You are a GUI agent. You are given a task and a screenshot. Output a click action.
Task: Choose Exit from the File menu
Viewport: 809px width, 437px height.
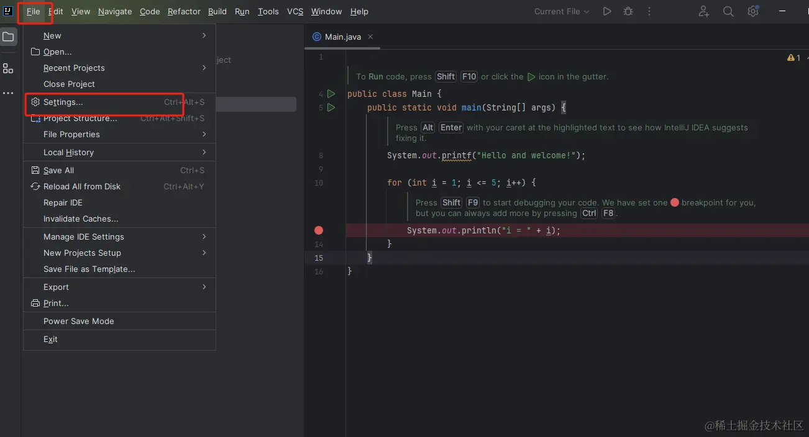pos(119,340)
